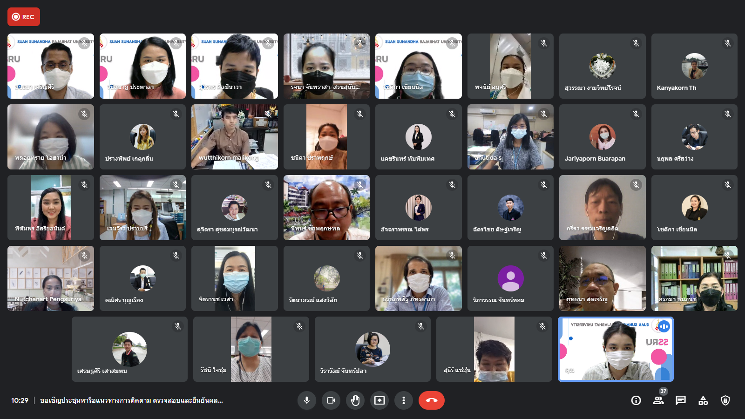Viewport: 745px width, 419px height.
Task: Open the more options menu
Action: click(404, 400)
